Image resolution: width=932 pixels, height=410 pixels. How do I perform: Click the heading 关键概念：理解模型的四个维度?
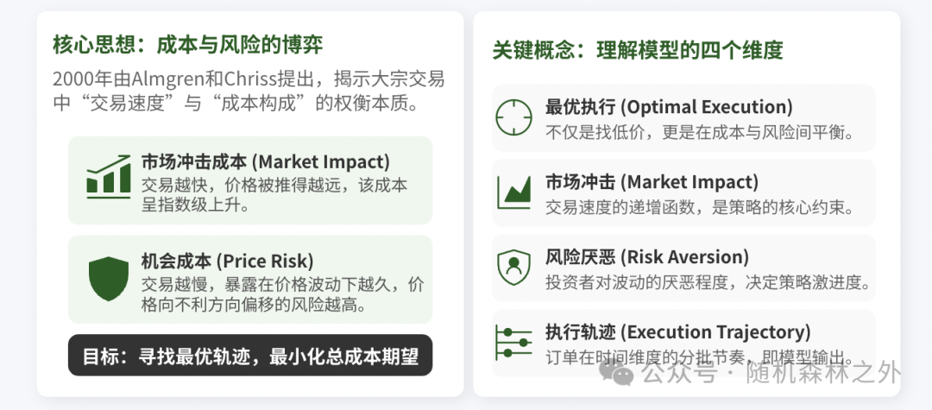tap(638, 50)
